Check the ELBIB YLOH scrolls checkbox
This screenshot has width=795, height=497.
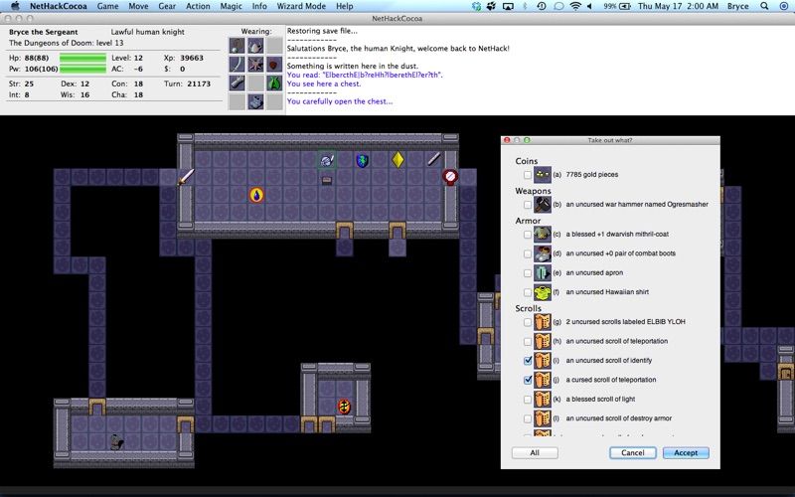point(528,322)
